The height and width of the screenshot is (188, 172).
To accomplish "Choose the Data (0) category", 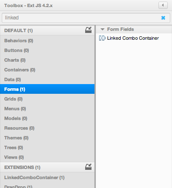I will point(47,79).
